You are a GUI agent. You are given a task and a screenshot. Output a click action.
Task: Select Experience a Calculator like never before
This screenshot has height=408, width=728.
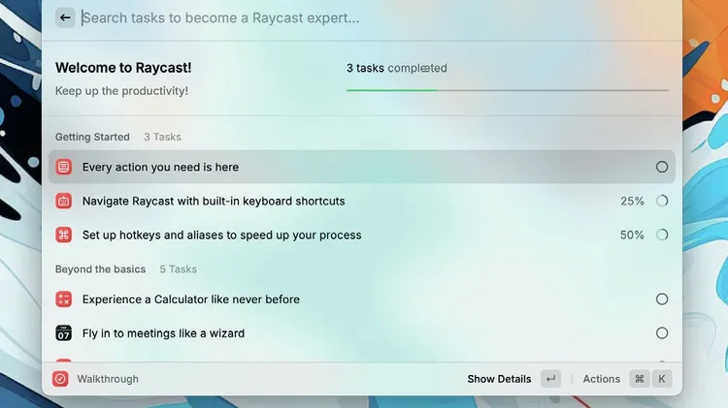(362, 299)
